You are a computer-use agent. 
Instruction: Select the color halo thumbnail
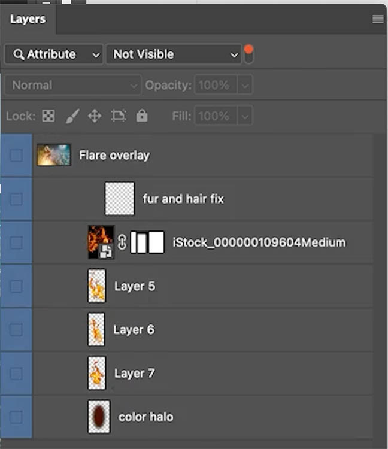[x=99, y=416]
